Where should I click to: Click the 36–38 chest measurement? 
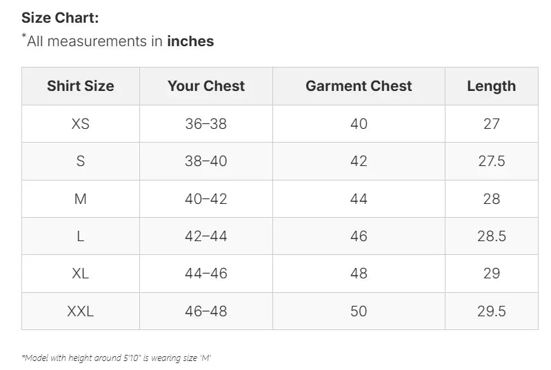click(x=206, y=124)
